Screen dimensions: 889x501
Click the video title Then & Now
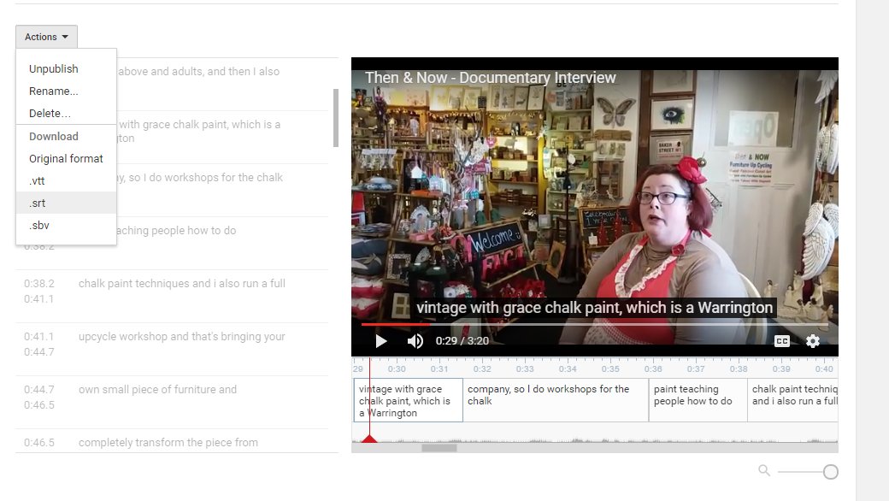click(x=490, y=78)
